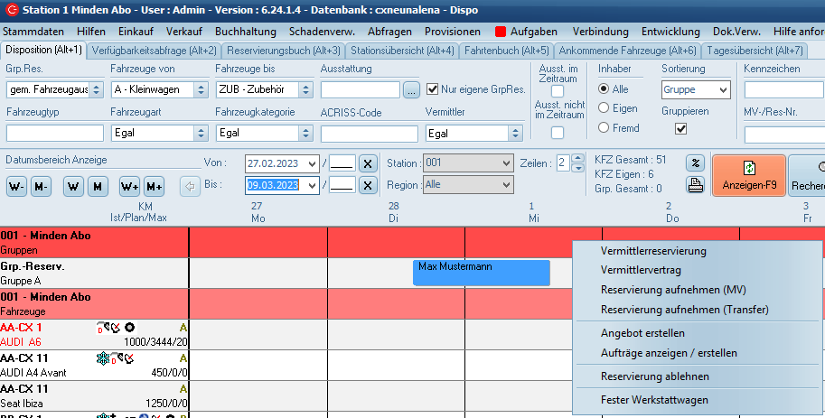Screen dimensions: 825x418
Task: Click the M- month back button
Action: [x=41, y=187]
